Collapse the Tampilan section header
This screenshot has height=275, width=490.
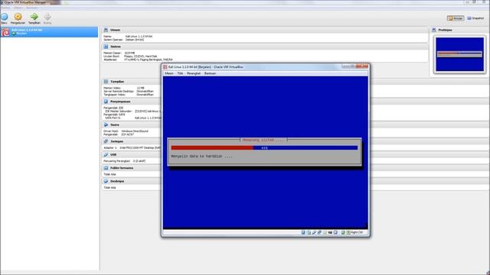click(x=117, y=82)
